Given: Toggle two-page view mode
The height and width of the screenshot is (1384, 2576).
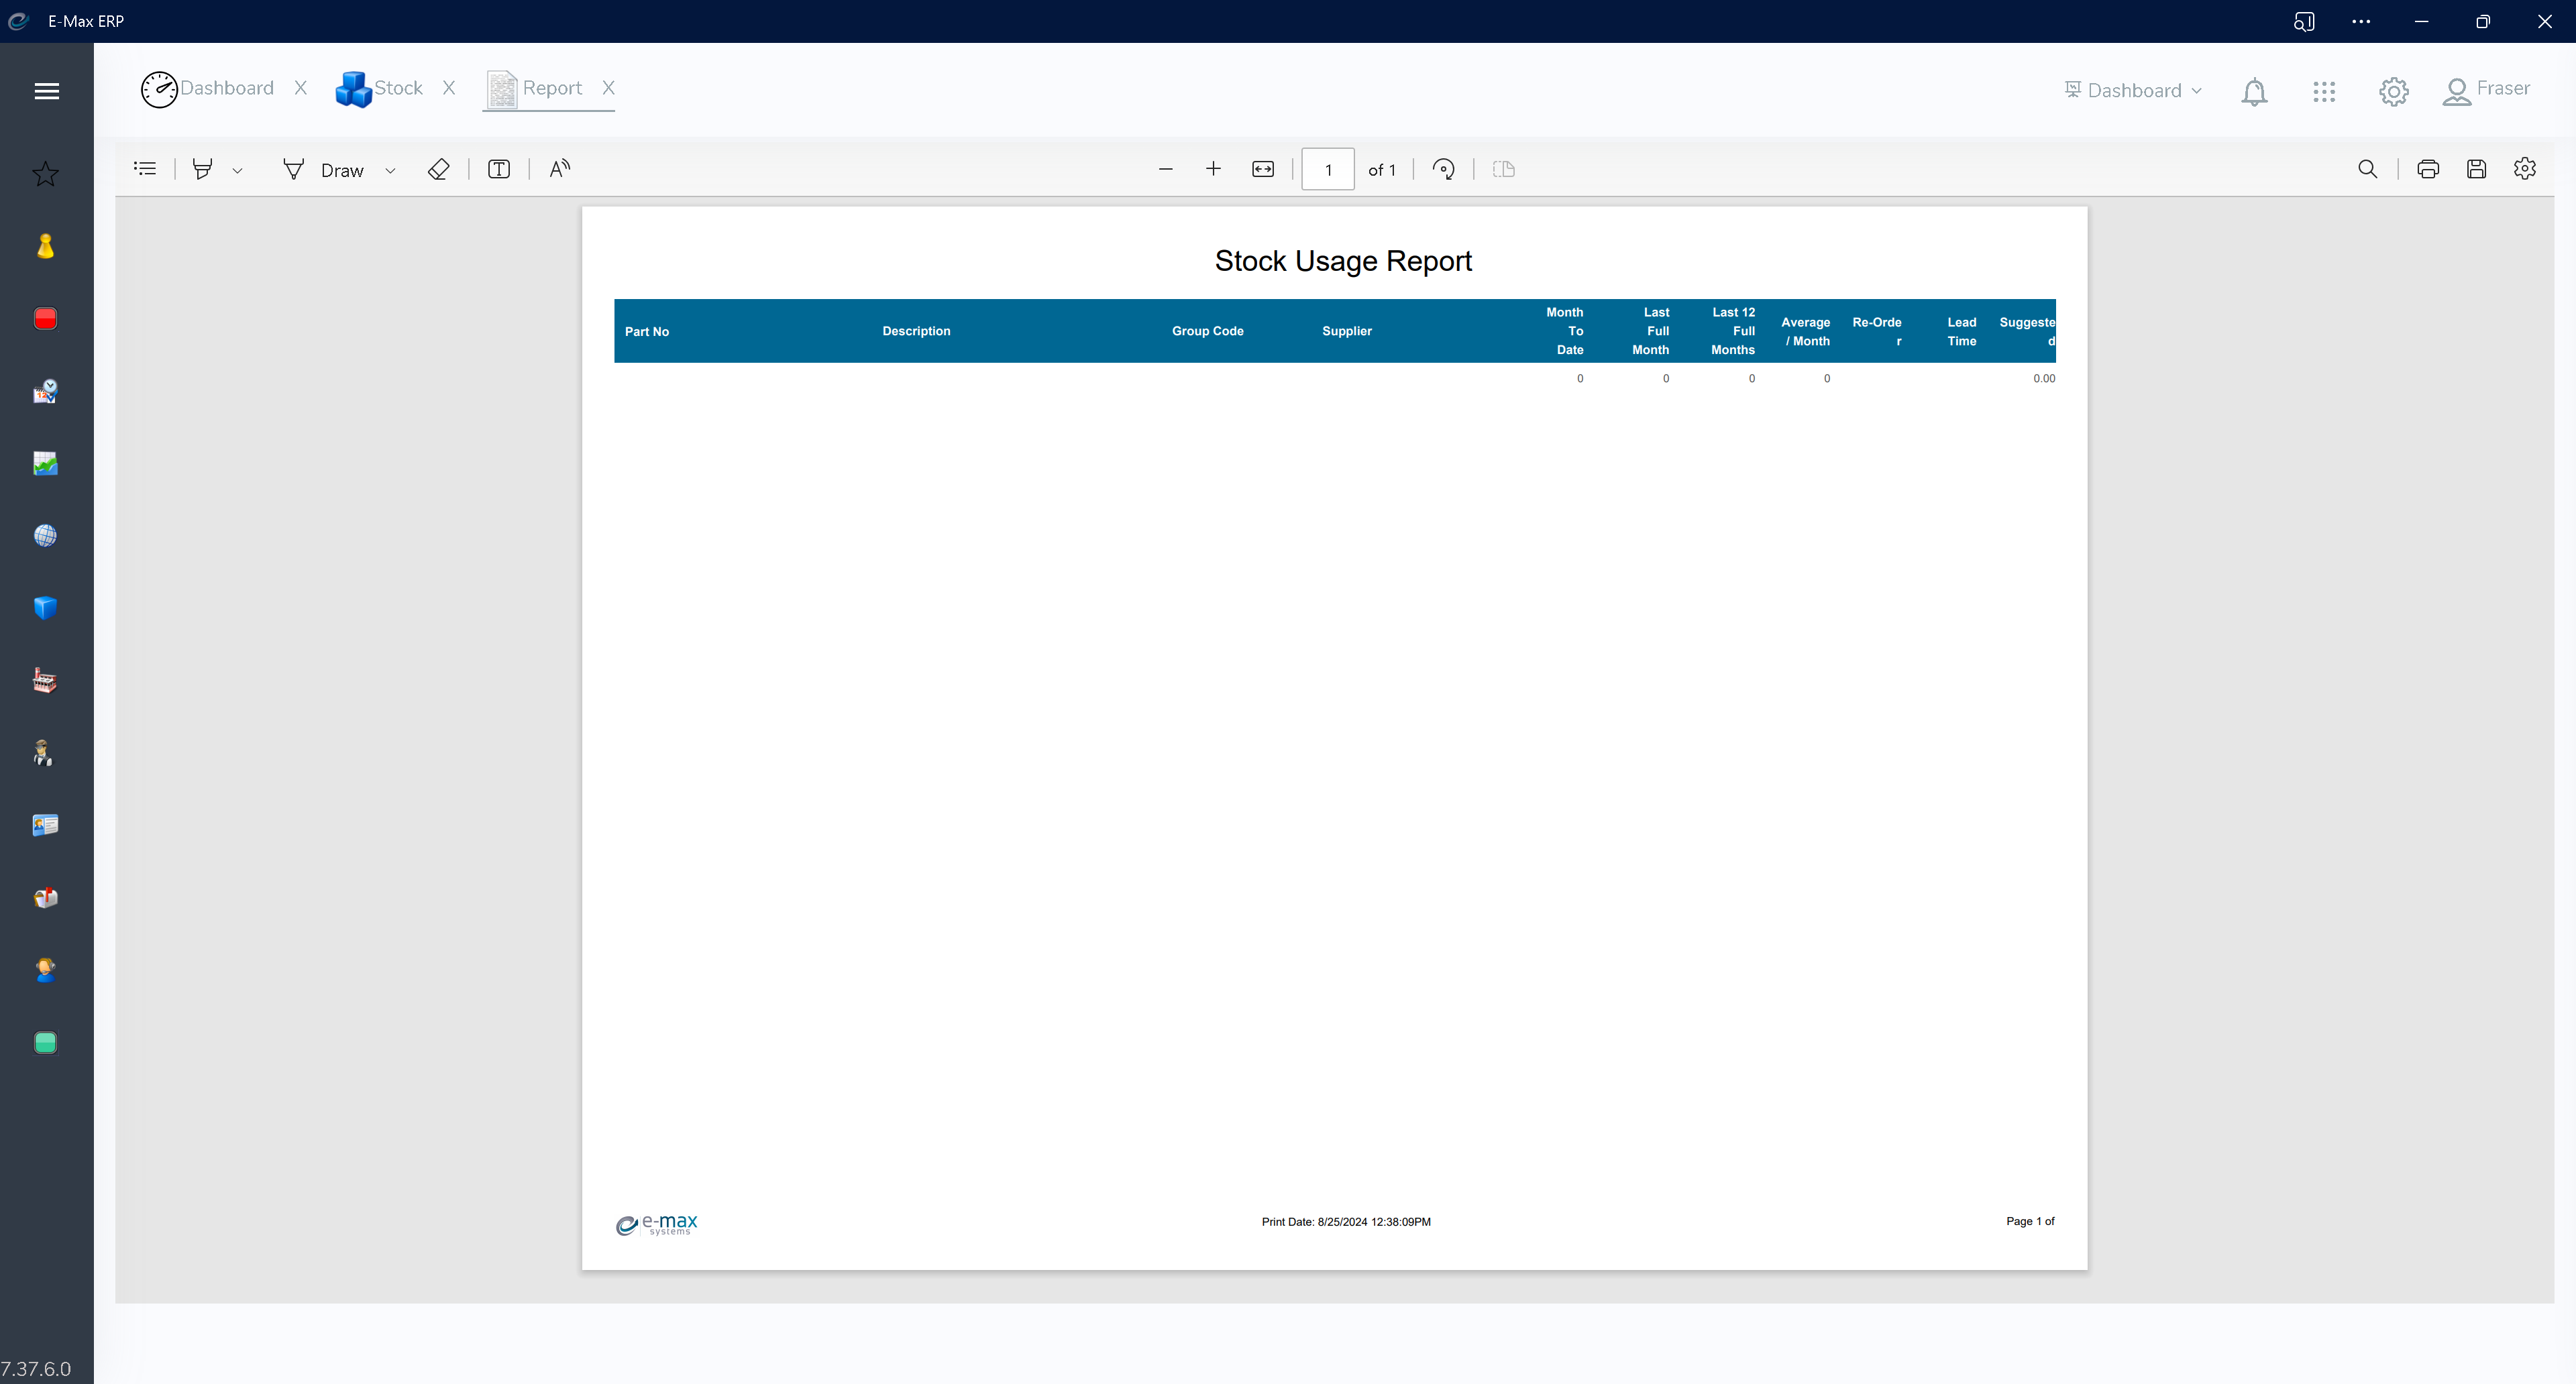Looking at the screenshot, I should coord(1503,169).
